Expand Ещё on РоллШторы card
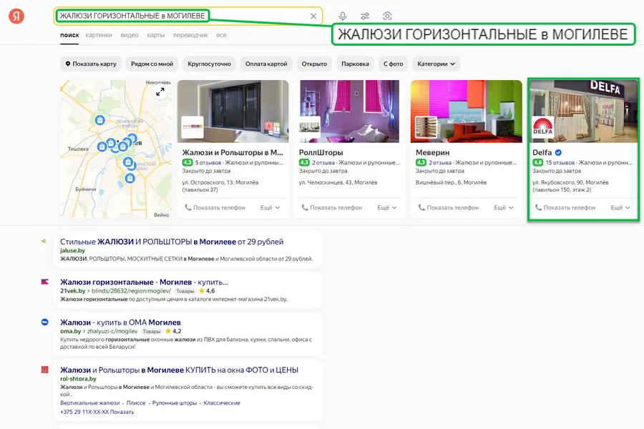Viewport: 644px width, 429px height. pyautogui.click(x=387, y=208)
